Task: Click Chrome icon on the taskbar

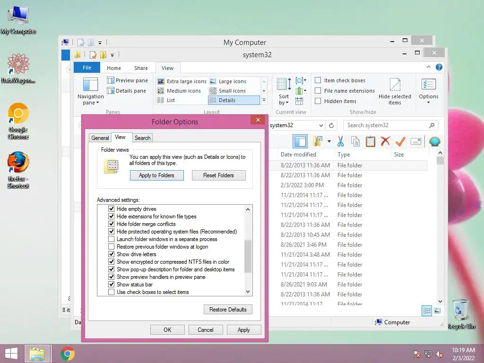Action: tap(68, 354)
